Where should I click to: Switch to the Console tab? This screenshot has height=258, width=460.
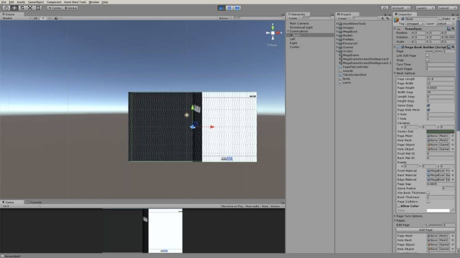point(34,202)
